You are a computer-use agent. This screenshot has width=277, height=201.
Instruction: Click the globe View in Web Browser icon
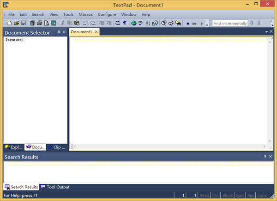[134, 23]
